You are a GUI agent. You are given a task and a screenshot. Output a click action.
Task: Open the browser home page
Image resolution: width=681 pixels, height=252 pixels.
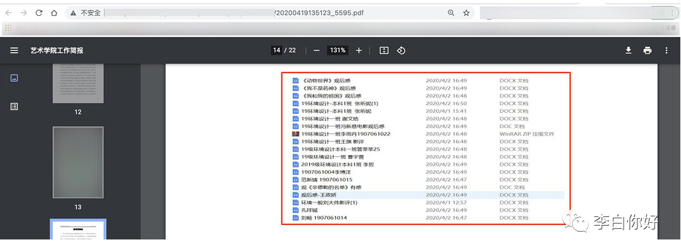54,13
